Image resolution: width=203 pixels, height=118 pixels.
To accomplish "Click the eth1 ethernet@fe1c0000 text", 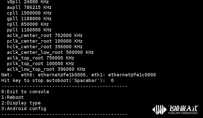I will tap(132, 75).
